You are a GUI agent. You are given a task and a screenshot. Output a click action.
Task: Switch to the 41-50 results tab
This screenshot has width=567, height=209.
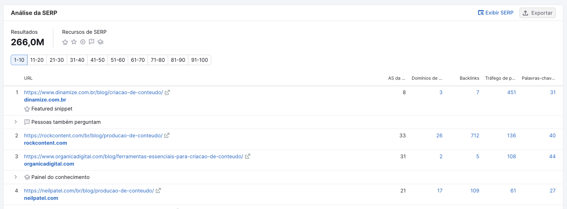point(97,60)
